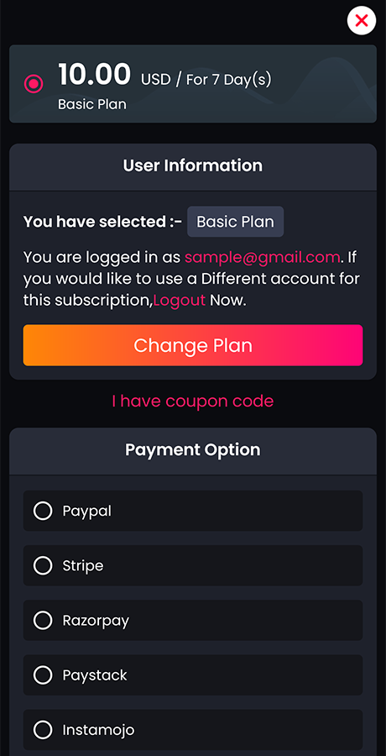The width and height of the screenshot is (386, 756).
Task: Click the Basic Plan selected badge
Action: 235,222
